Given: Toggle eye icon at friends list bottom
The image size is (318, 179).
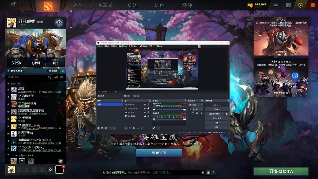Looking at the screenshot, I should click(61, 161).
